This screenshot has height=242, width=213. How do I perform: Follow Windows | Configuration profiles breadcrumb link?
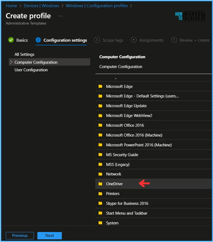pyautogui.click(x=97, y=6)
